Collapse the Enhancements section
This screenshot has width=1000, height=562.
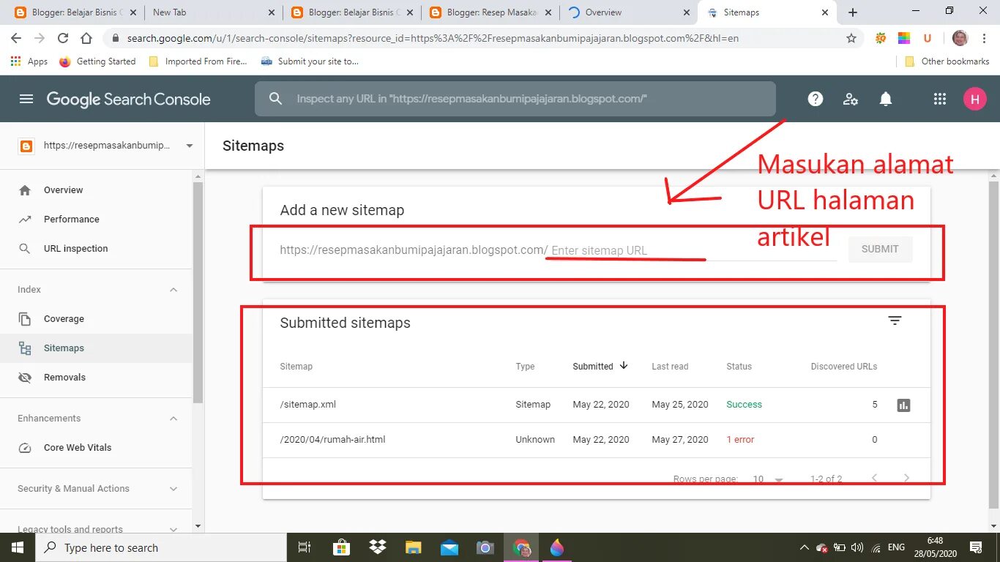tap(173, 419)
